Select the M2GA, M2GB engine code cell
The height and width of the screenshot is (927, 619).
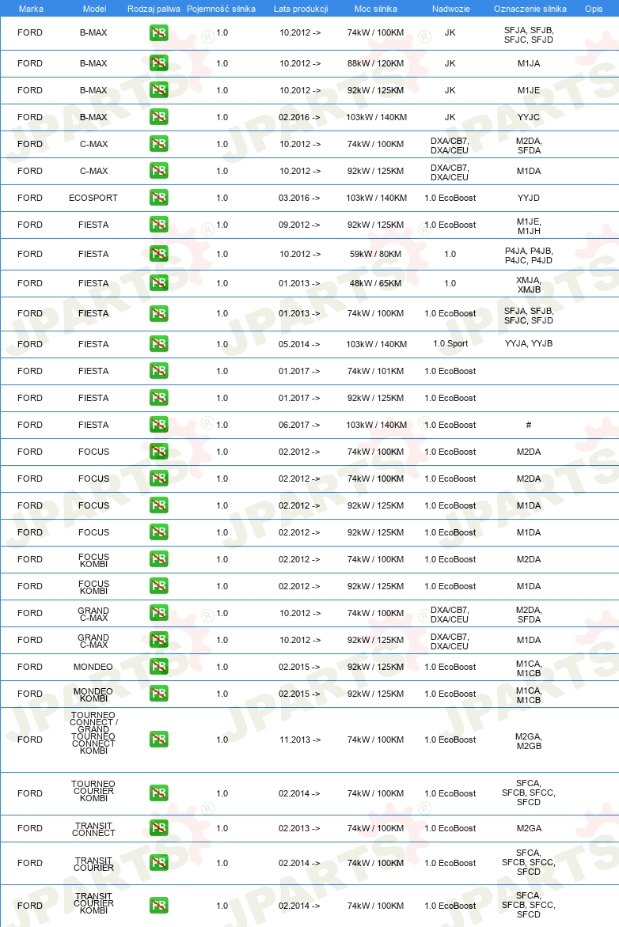(529, 741)
